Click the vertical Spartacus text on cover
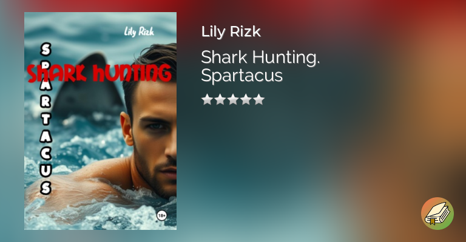The image size is (466, 242). pyautogui.click(x=46, y=119)
